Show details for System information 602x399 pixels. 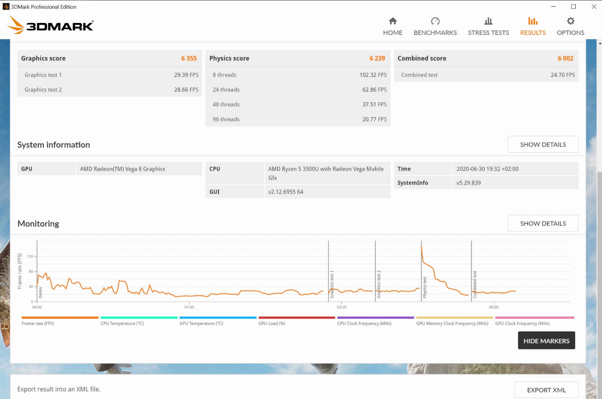point(543,145)
